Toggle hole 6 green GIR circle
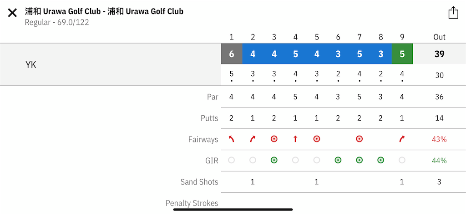 338,160
